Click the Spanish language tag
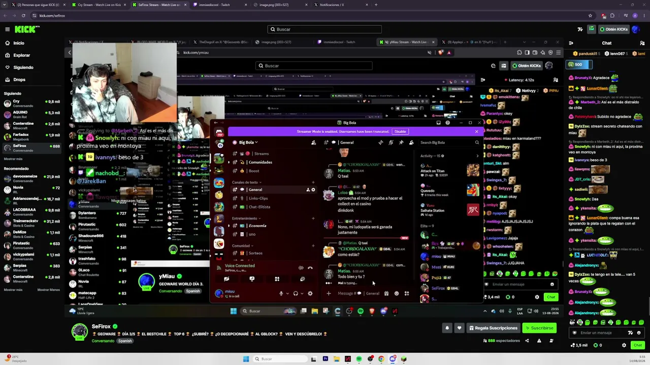Screen dimensions: 650x365 point(125,341)
